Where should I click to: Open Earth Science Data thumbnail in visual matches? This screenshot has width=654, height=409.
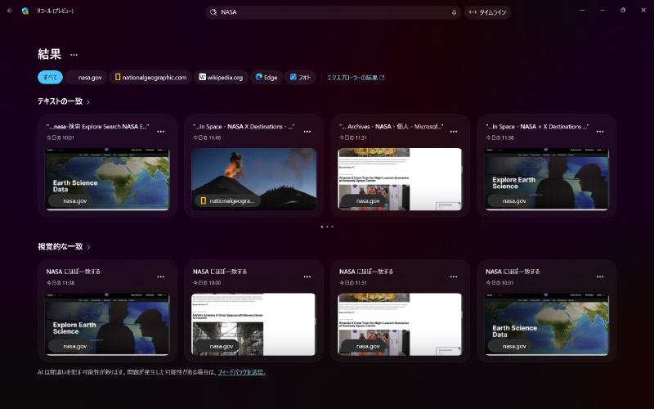(546, 324)
